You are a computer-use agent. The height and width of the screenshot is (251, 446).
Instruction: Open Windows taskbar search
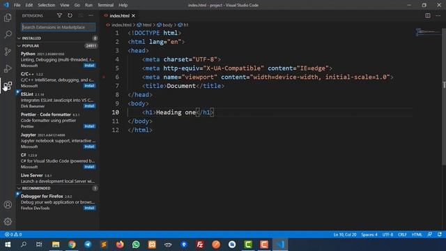(24, 245)
